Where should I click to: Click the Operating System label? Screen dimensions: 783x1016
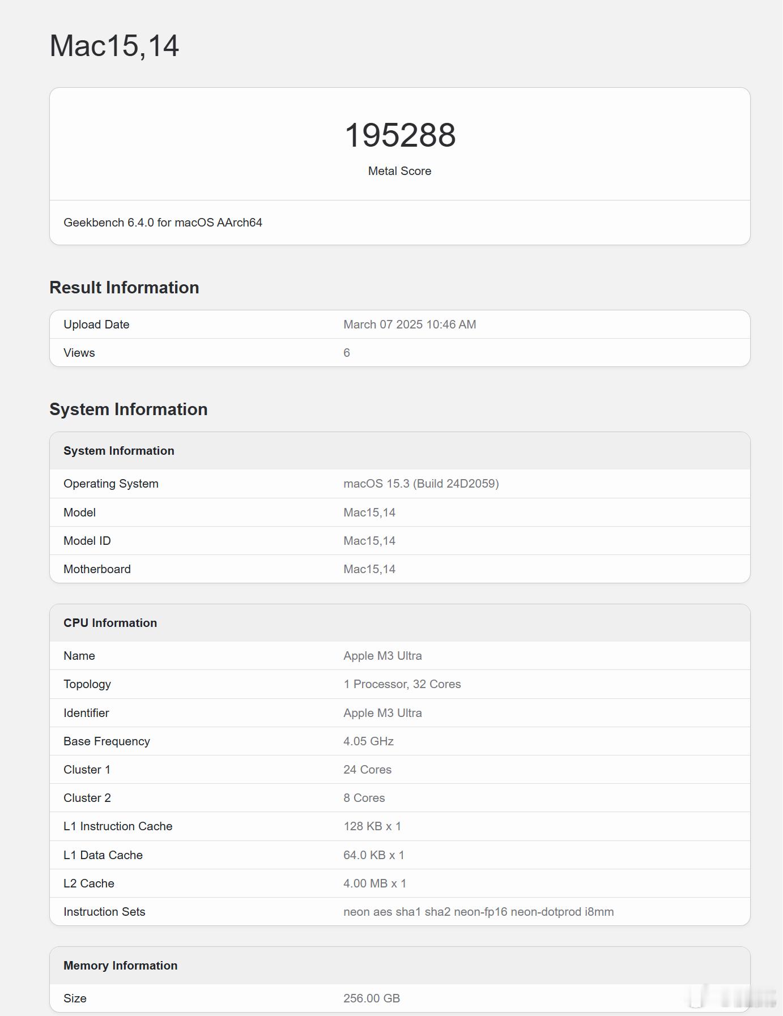[111, 484]
